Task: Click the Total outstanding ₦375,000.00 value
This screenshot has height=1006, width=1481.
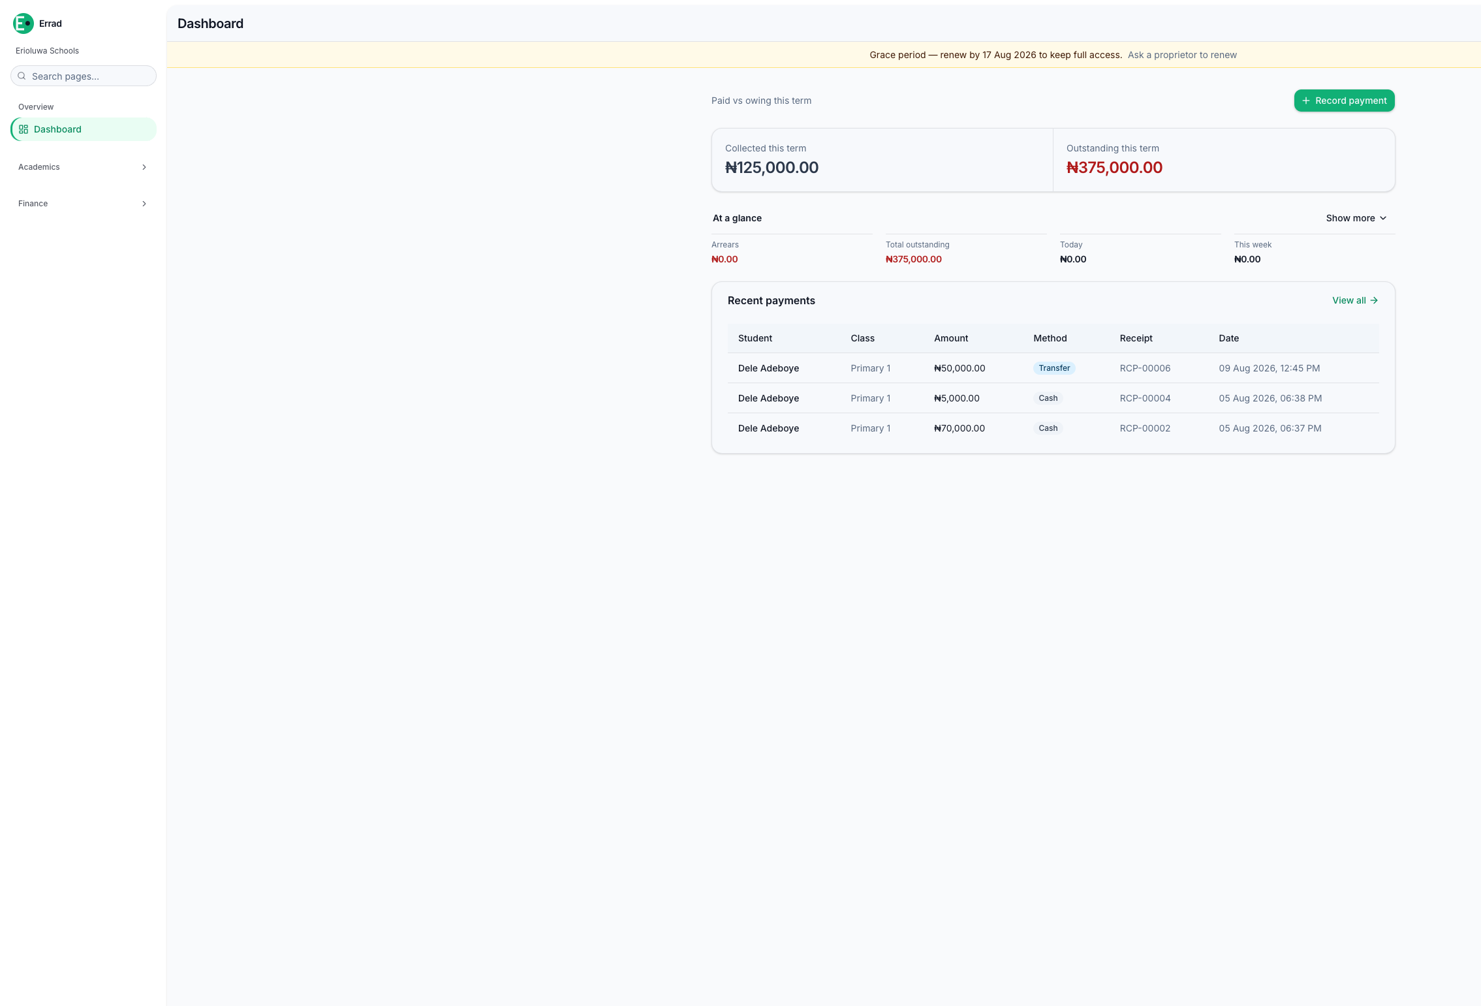Action: point(913,259)
